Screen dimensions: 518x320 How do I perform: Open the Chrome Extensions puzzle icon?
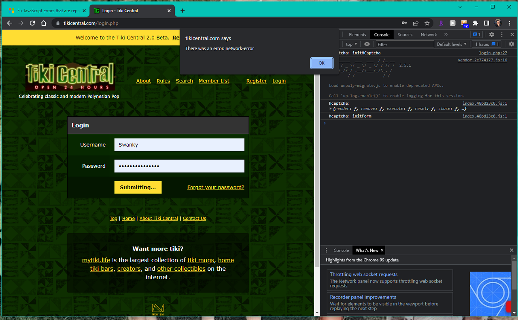pyautogui.click(x=475, y=23)
